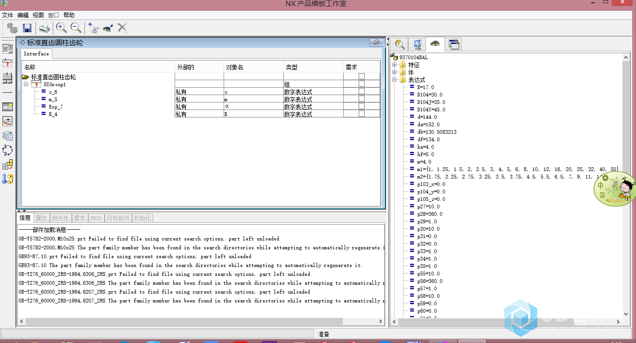The image size is (636, 343).
Task: Click the Zoom Out magnifier icon
Action: [76, 28]
